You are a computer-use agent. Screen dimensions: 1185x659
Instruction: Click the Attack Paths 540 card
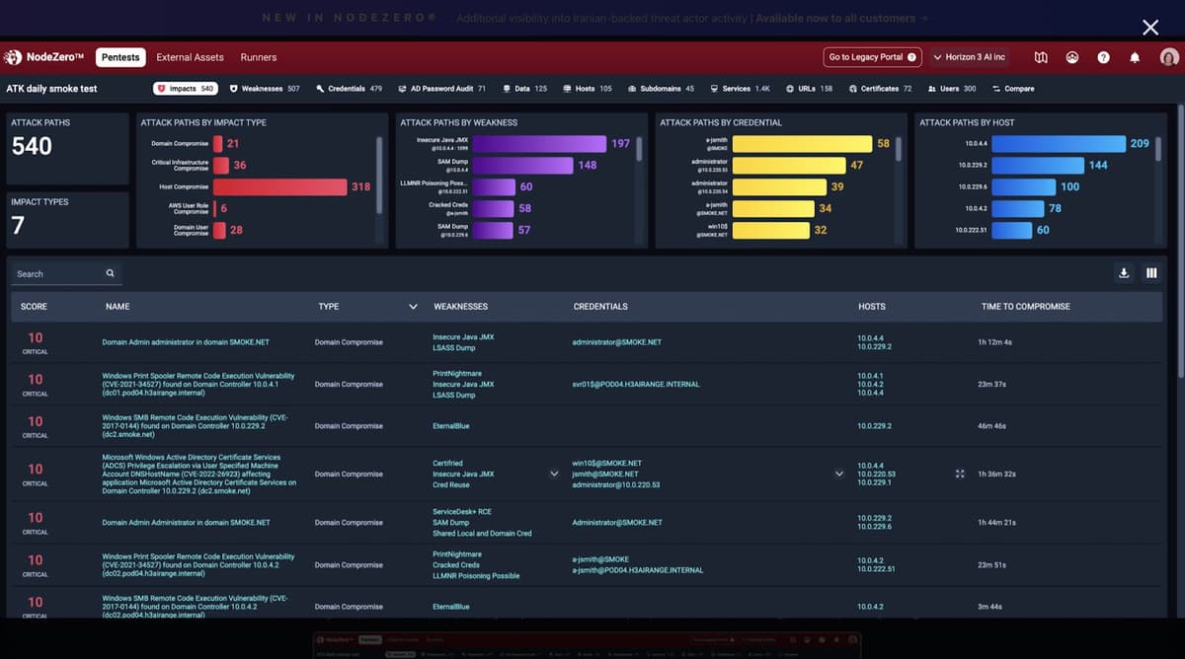pos(67,148)
